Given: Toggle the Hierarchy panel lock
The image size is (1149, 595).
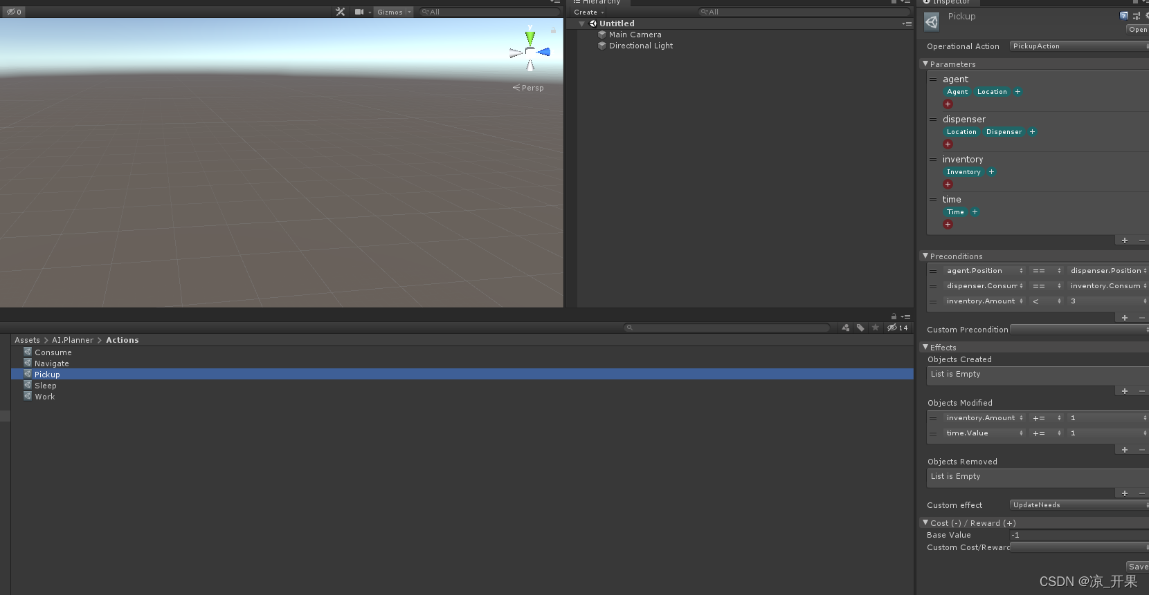Looking at the screenshot, I should point(894,2).
